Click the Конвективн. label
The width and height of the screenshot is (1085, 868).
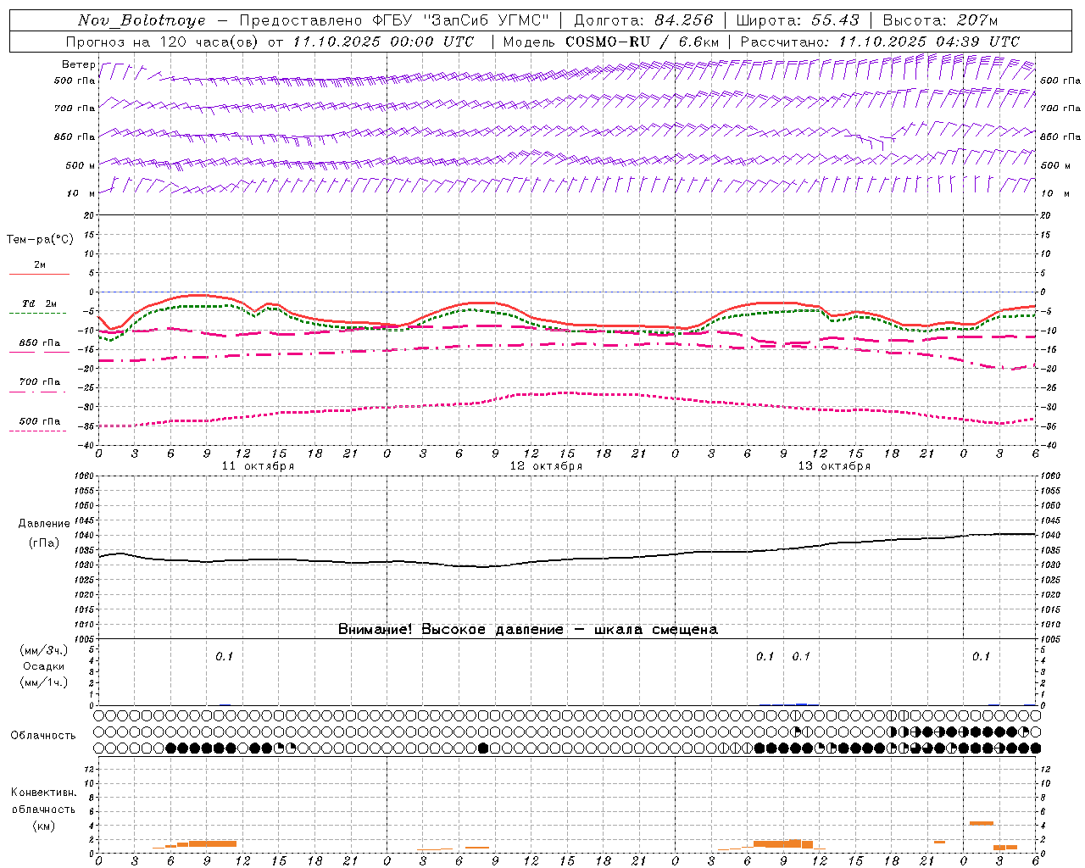tap(43, 793)
